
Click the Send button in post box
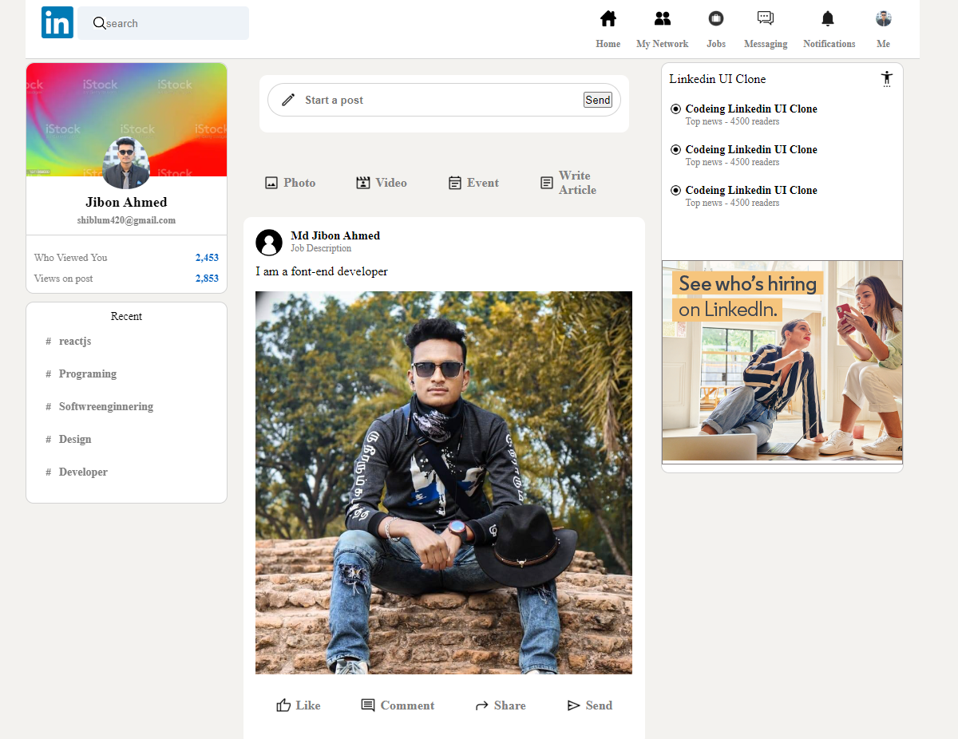pyautogui.click(x=598, y=100)
